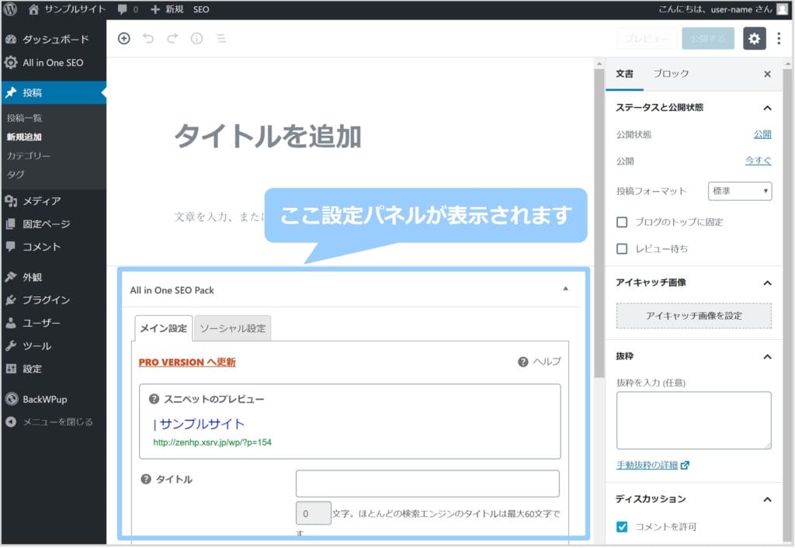Click the 公開 visibility link
Viewport: 795px width, 548px height.
point(762,134)
